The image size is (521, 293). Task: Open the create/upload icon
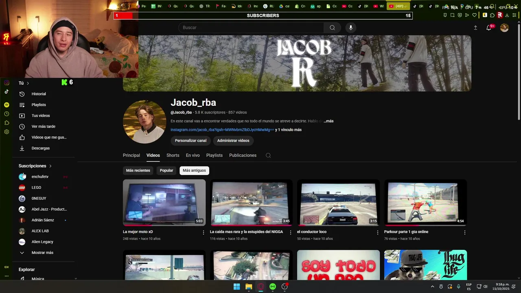coord(475,28)
